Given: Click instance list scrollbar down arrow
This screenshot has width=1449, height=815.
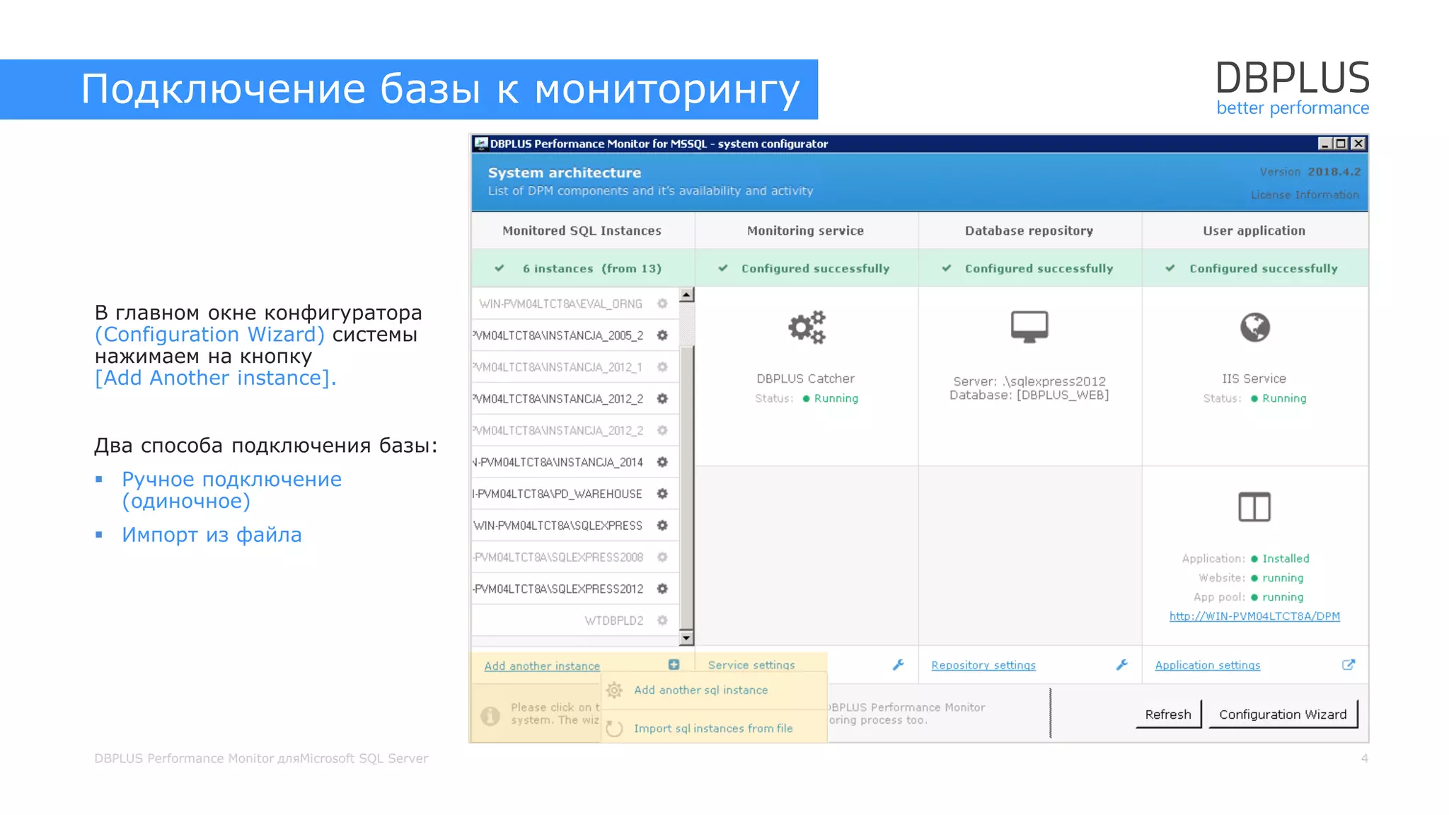Looking at the screenshot, I should pyautogui.click(x=686, y=638).
